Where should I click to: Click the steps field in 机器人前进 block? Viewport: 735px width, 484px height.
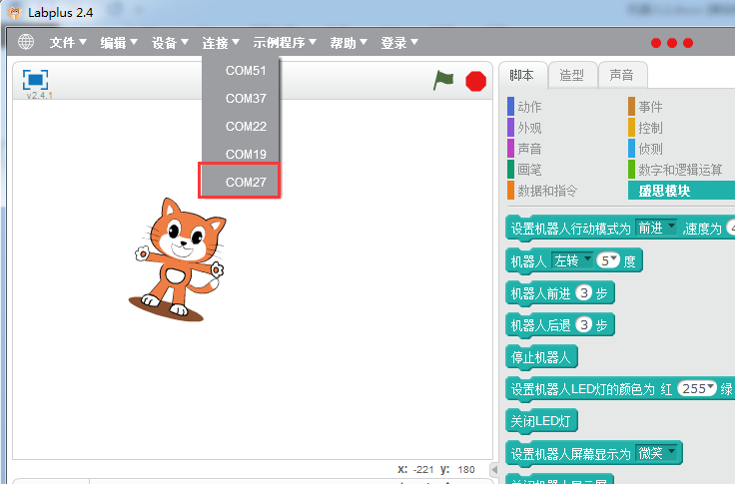(x=584, y=292)
